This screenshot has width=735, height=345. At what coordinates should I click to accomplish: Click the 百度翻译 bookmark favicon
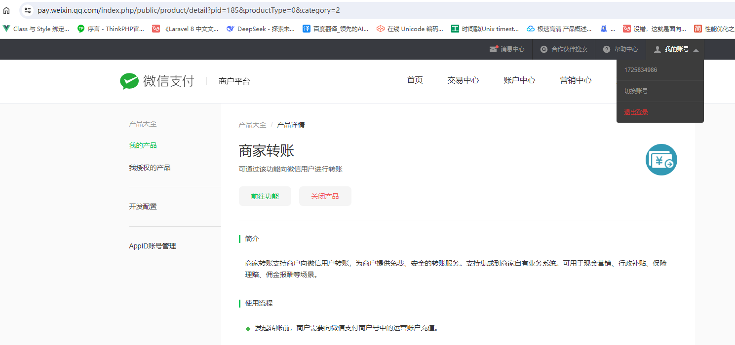[307, 29]
